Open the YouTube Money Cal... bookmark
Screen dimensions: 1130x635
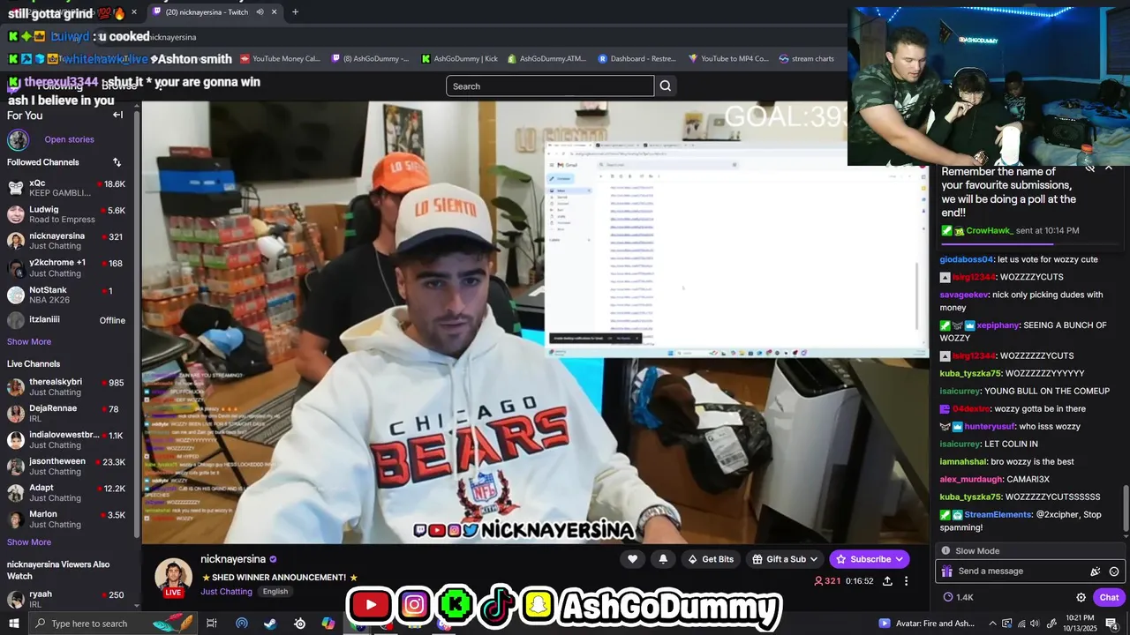(279, 59)
